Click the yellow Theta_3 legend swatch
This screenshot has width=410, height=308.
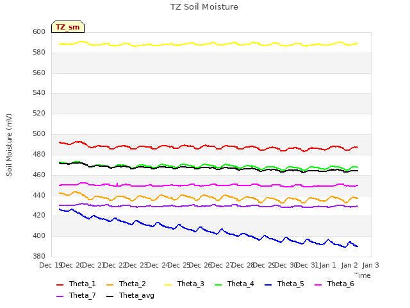168,285
